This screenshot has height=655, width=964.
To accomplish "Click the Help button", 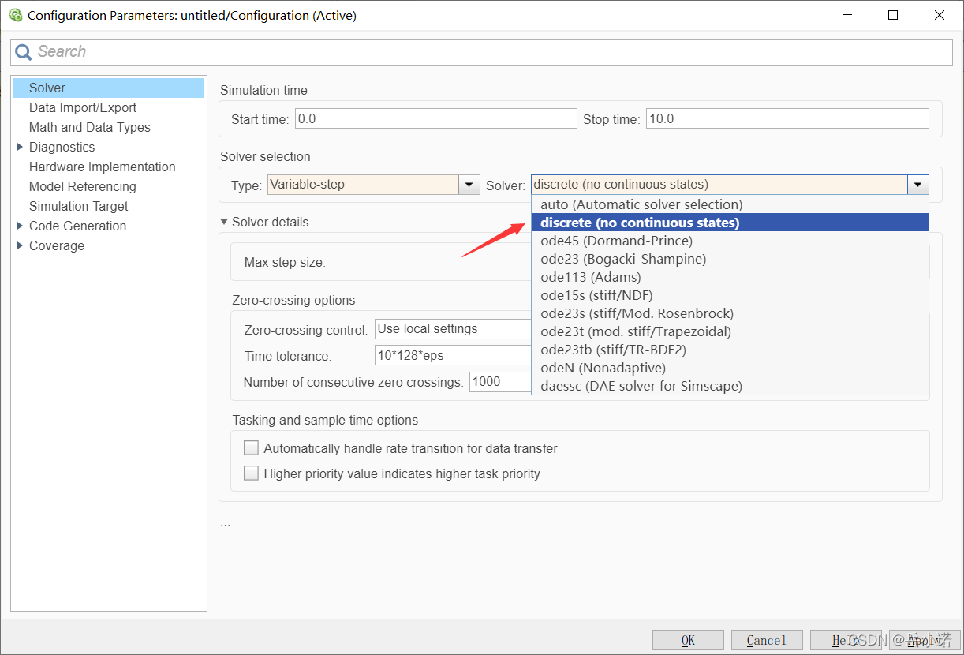I will pos(846,640).
